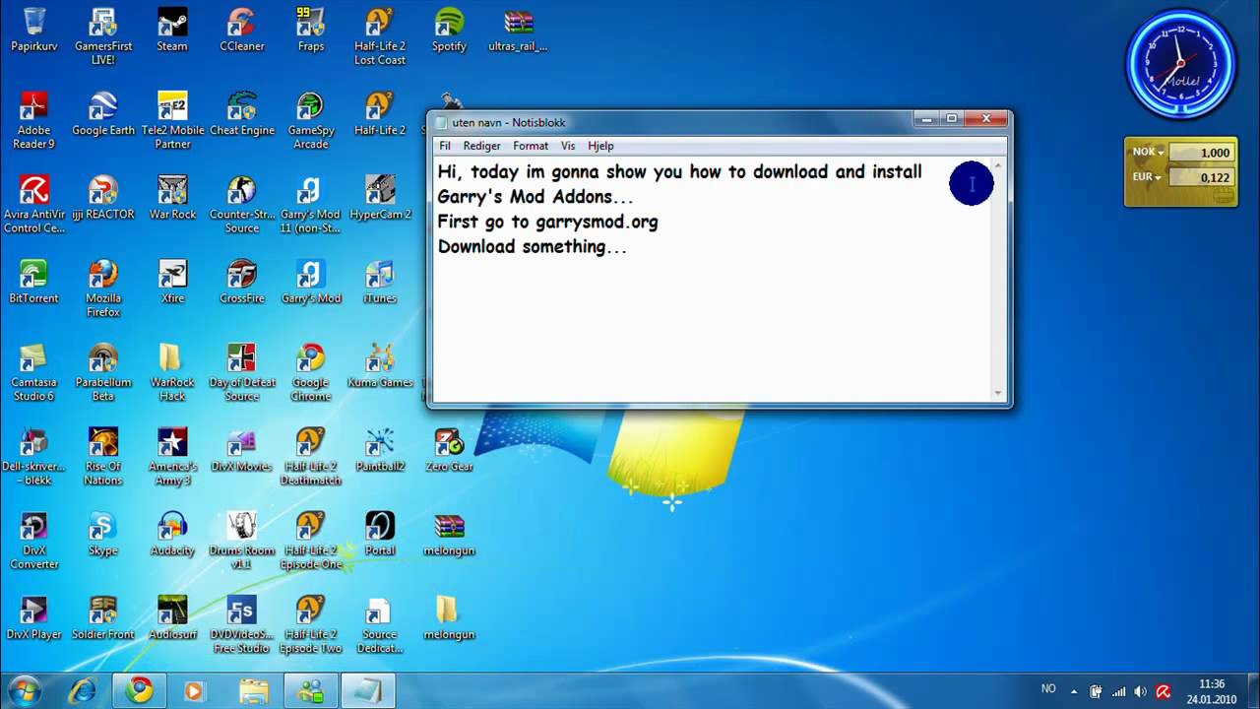The image size is (1260, 709).
Task: Open Windows Explorer taskbar folder
Action: pyautogui.click(x=253, y=691)
